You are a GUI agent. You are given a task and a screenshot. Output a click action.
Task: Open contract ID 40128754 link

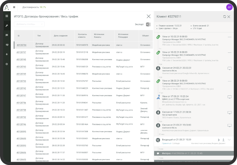[21, 45]
